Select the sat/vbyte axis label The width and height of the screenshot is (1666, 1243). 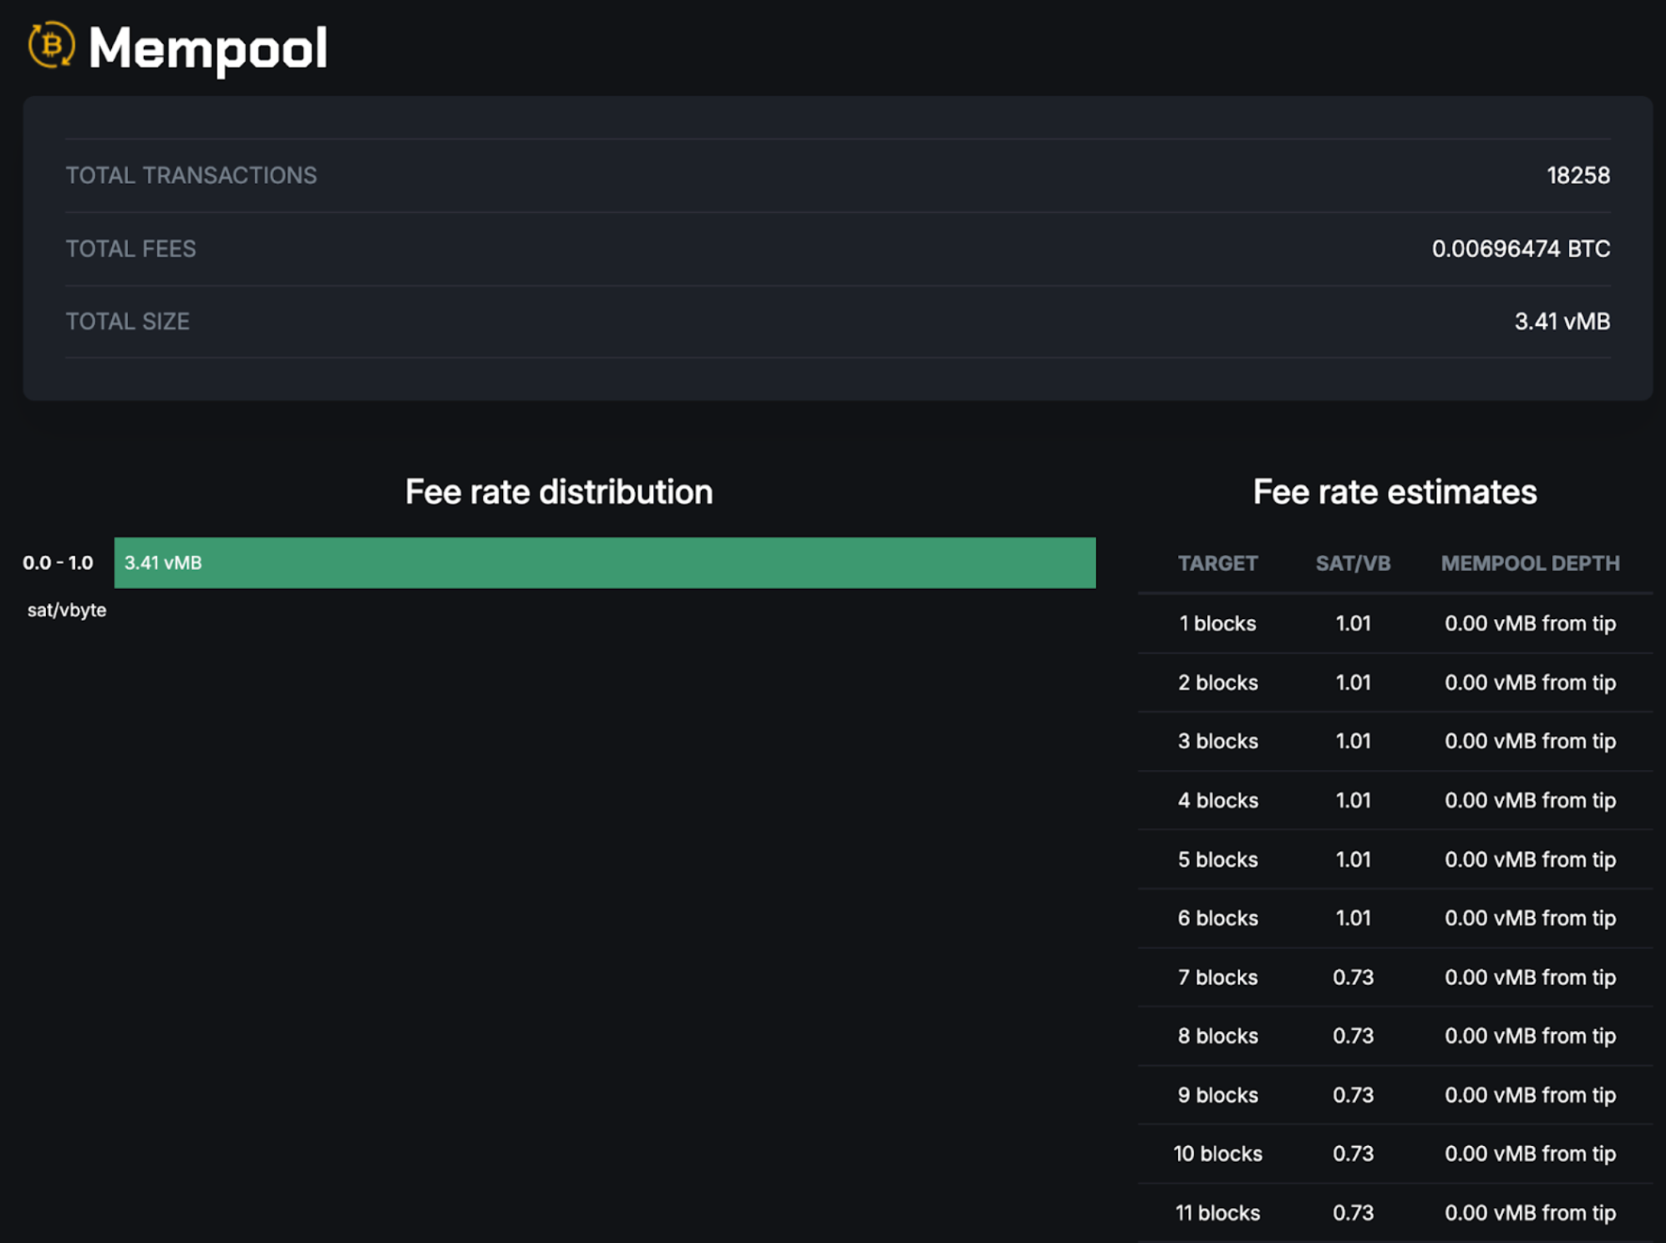[67, 610]
